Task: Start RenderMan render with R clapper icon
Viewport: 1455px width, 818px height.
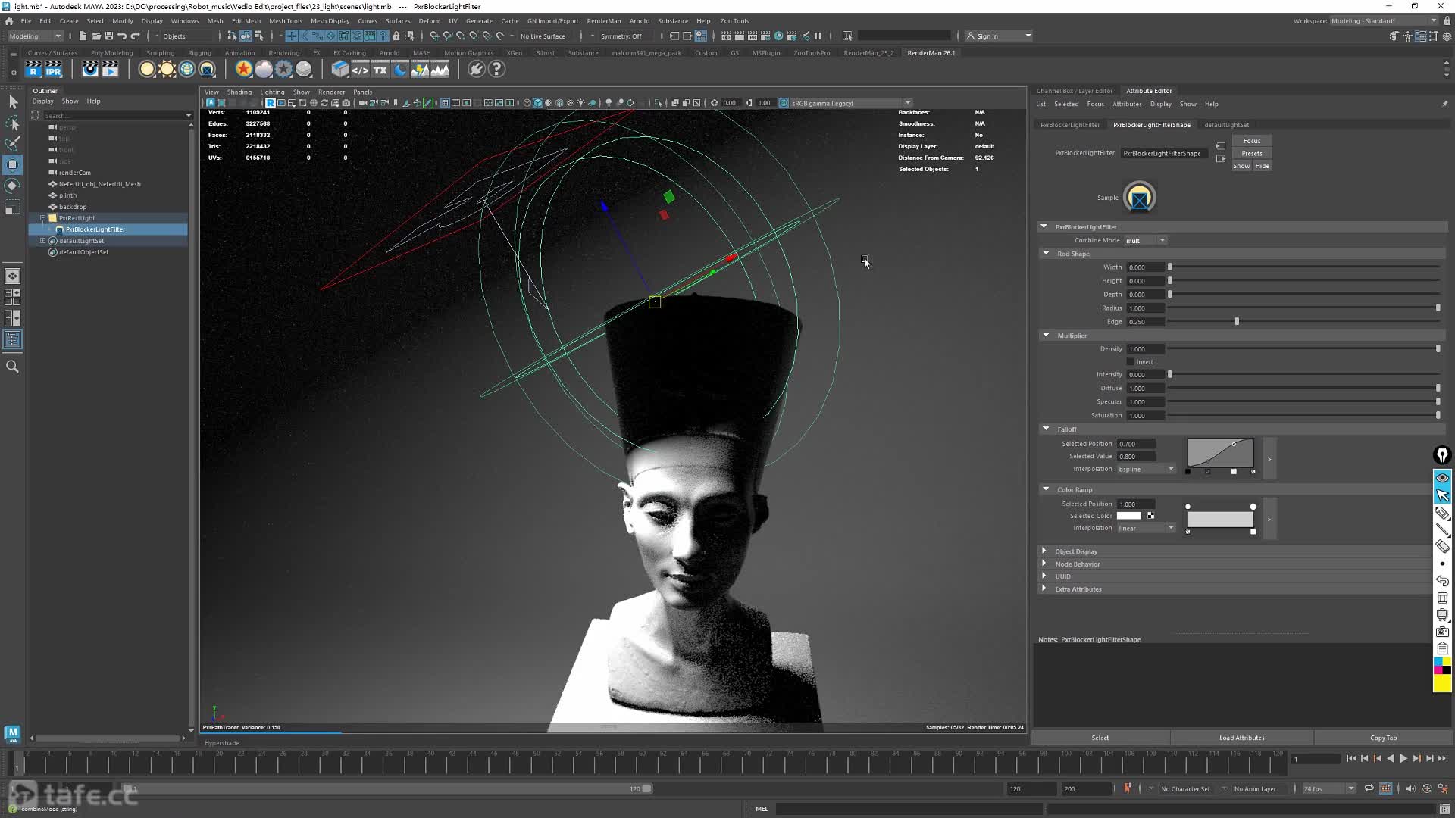Action: point(33,69)
